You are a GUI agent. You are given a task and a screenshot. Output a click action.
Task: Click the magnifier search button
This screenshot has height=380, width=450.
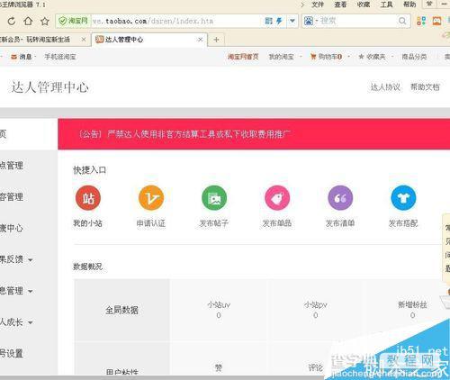point(402,21)
